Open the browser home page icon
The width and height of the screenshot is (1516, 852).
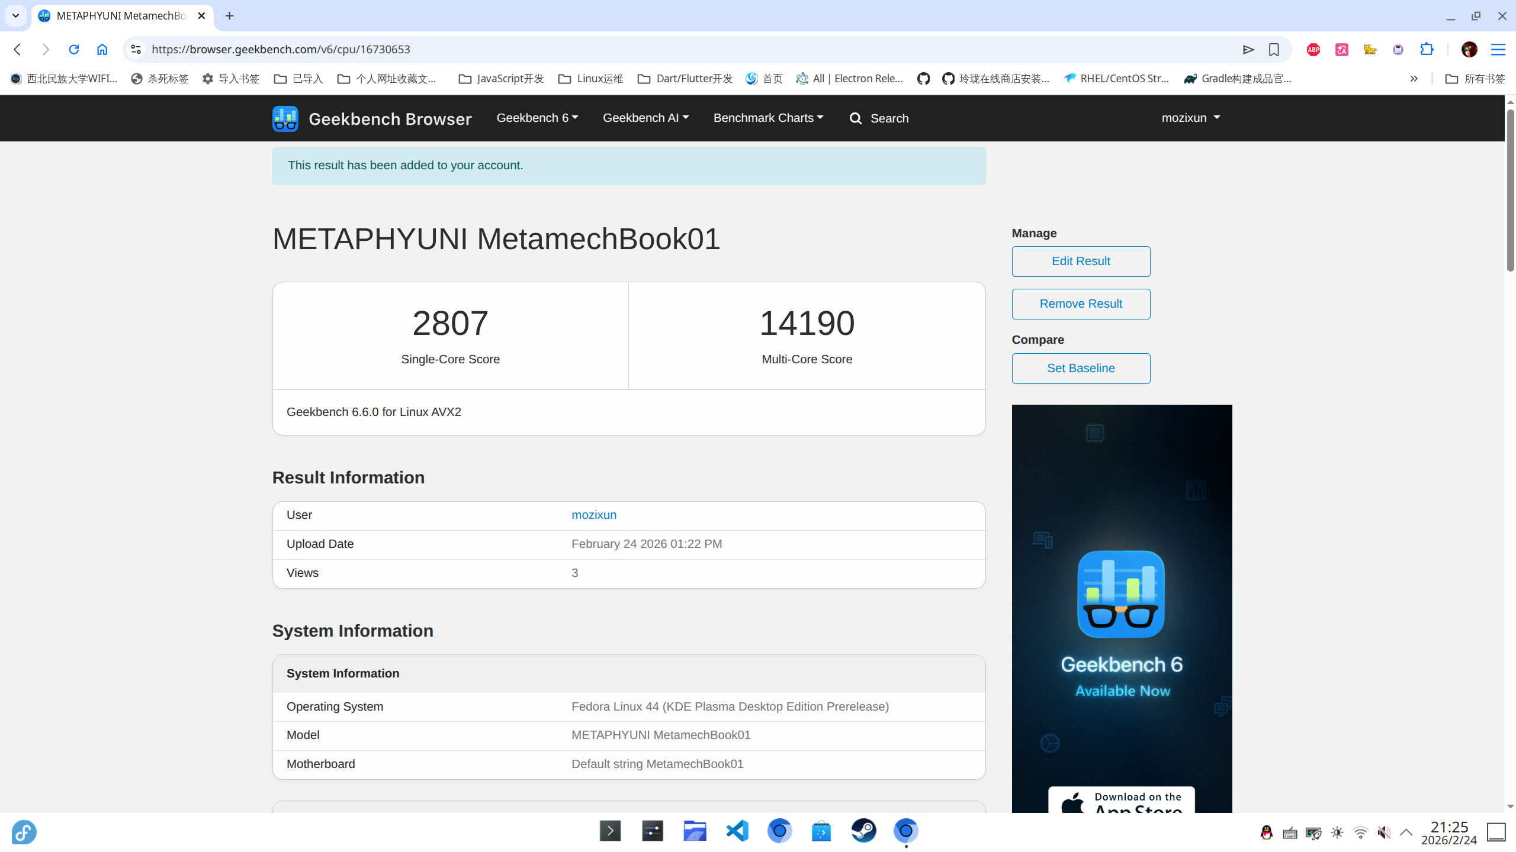tap(102, 49)
